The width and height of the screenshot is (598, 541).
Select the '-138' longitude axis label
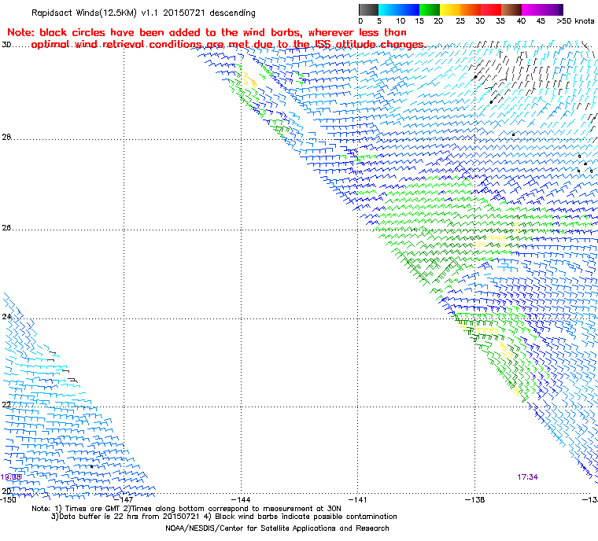(474, 499)
